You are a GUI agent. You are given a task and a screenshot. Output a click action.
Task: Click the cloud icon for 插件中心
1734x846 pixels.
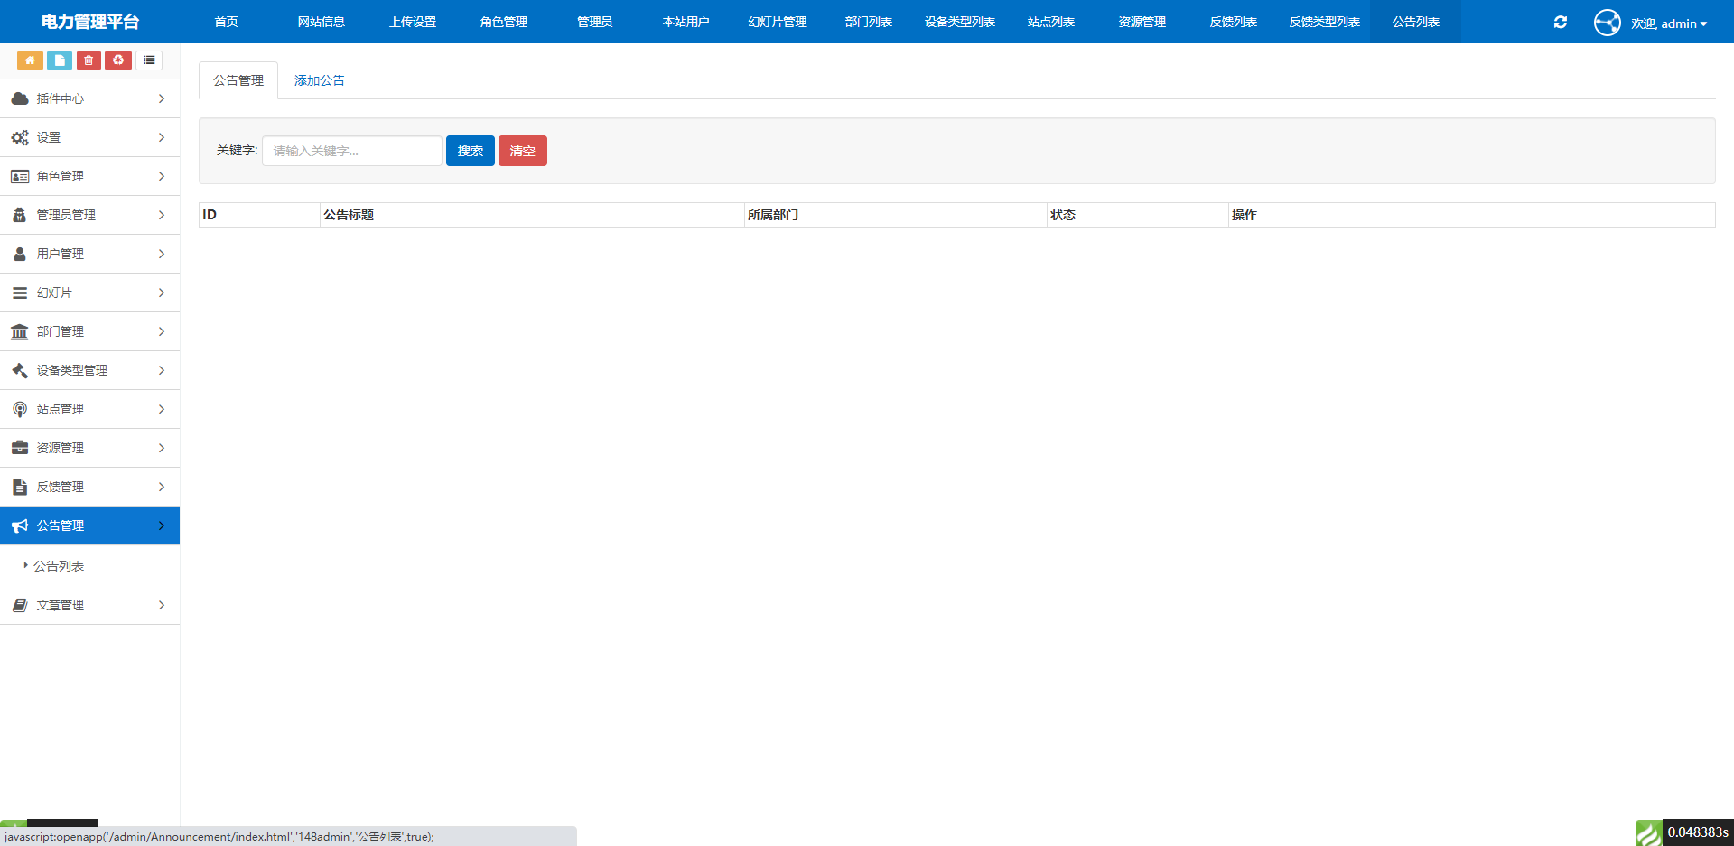[20, 98]
